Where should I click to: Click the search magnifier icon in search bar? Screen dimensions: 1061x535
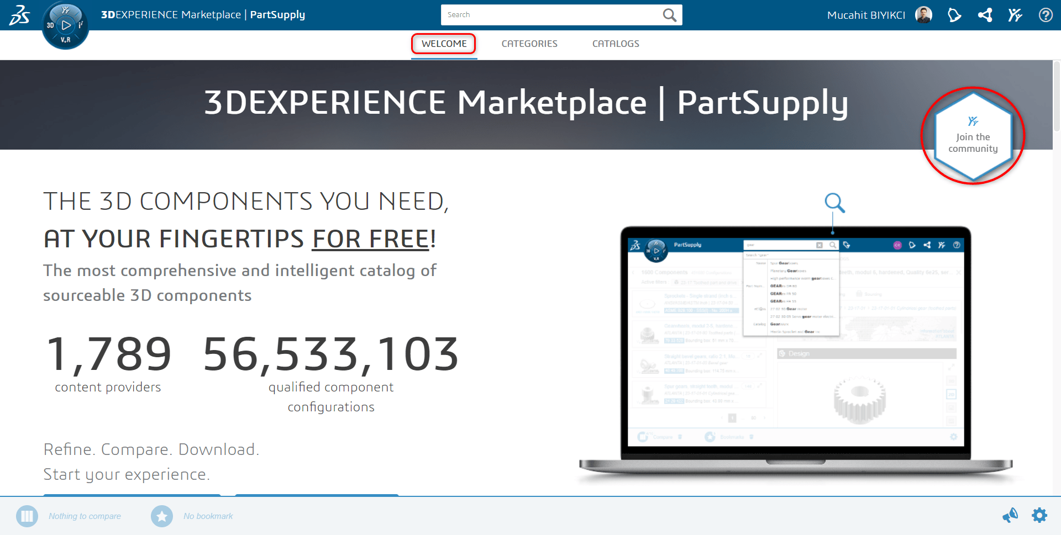coord(669,15)
